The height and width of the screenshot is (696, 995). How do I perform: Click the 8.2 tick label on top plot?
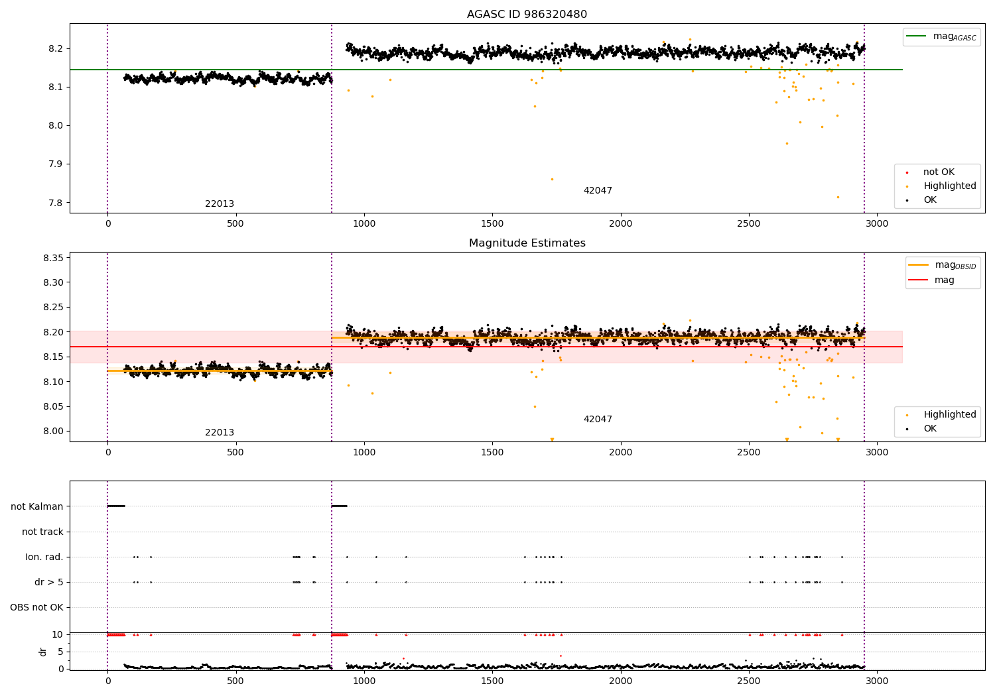click(x=56, y=49)
